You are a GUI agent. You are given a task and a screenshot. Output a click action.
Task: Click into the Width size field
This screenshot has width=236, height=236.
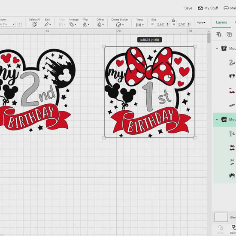[x=160, y=24]
